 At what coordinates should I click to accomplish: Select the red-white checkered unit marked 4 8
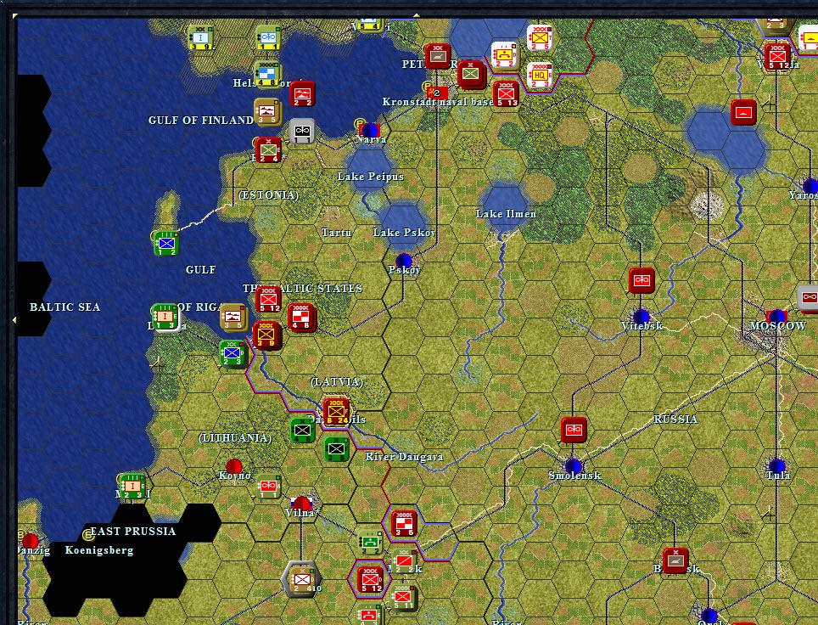(301, 317)
